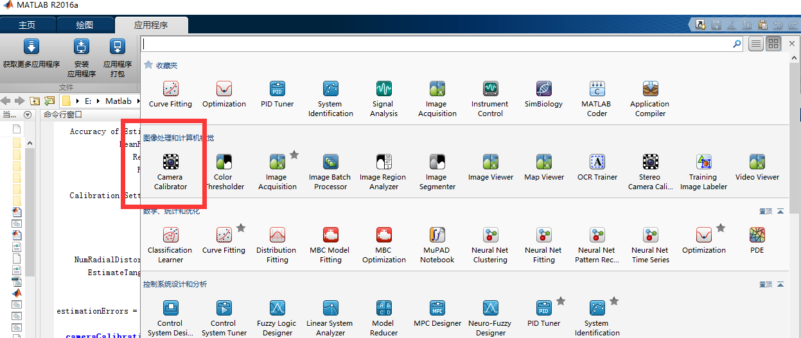Launch the Video Viewer app
Image resolution: width=801 pixels, height=338 pixels.
click(x=757, y=168)
